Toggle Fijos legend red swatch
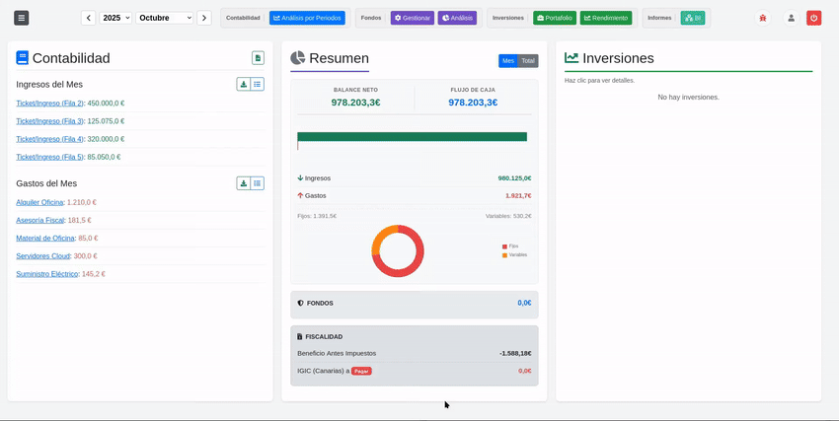Viewport: 839px width, 421px height. [x=504, y=246]
